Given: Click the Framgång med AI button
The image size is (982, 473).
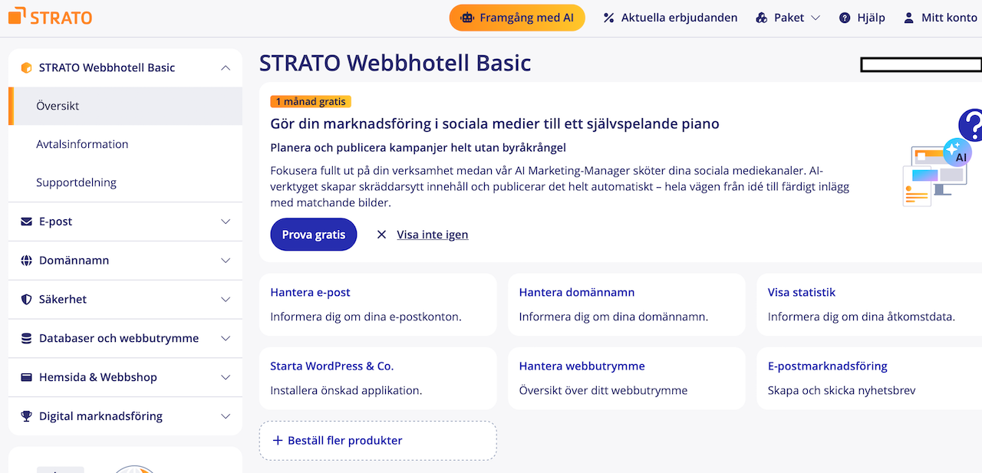Looking at the screenshot, I should click(x=517, y=18).
